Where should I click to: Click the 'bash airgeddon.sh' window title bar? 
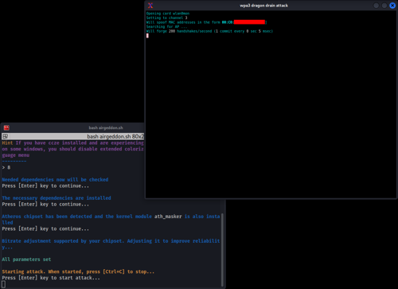pyautogui.click(x=106, y=127)
